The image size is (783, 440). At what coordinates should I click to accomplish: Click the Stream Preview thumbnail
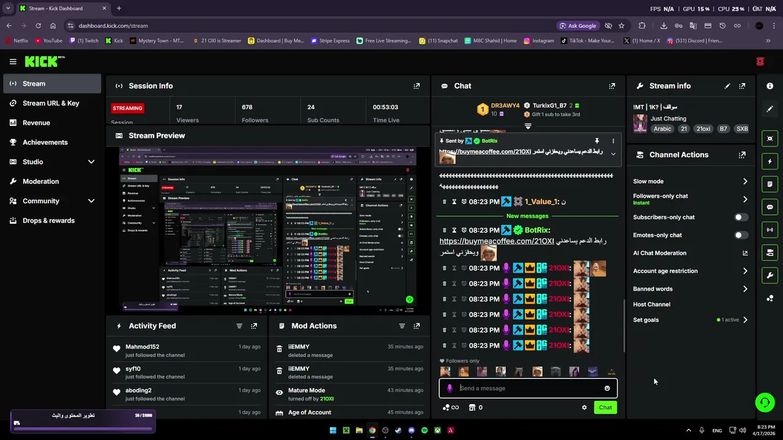pos(268,229)
